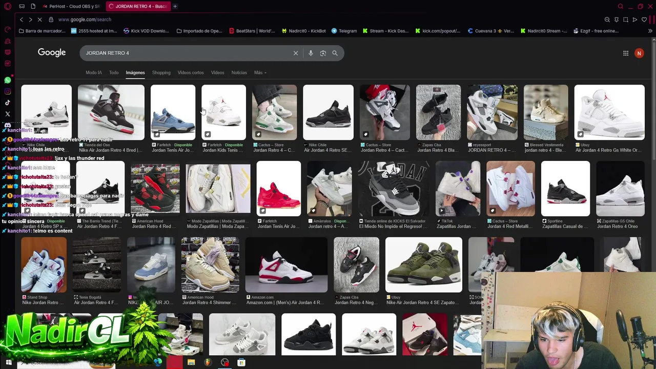
Task: Open Google account avatar N
Action: pyautogui.click(x=639, y=53)
